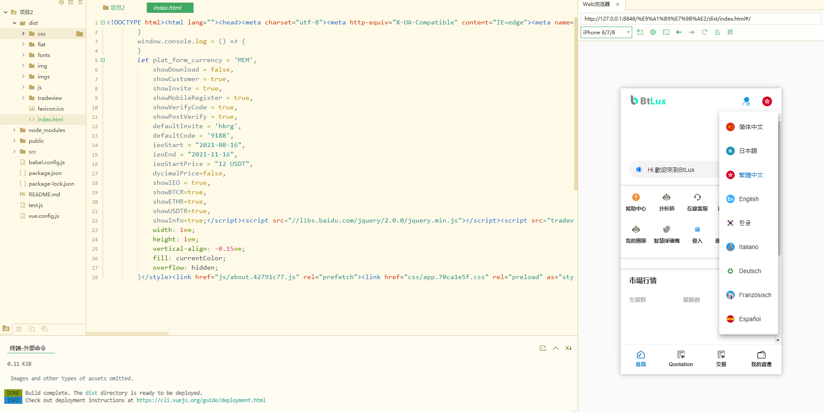The image size is (824, 412).
Task: Expand the node_modules folder
Action: click(14, 130)
